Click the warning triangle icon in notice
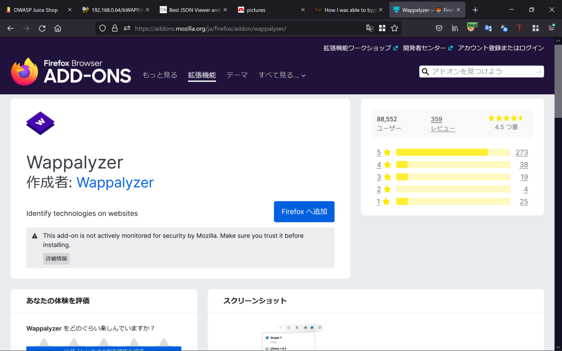562x351 pixels. pos(35,236)
